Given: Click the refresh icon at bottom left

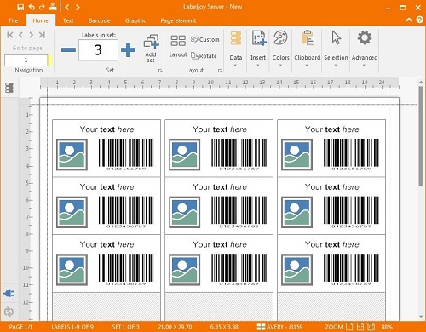Looking at the screenshot, I should tap(9, 312).
